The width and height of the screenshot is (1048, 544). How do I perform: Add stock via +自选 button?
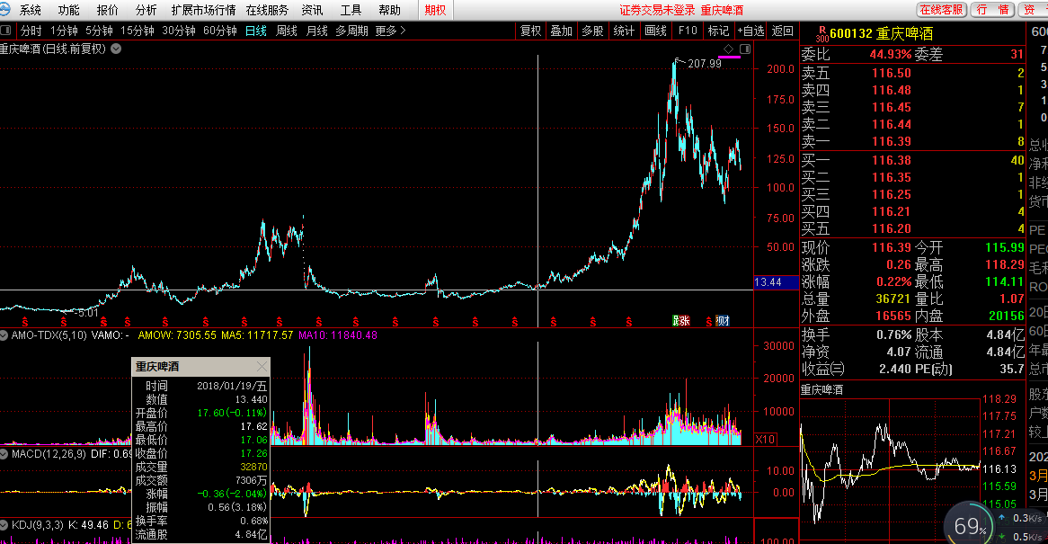click(x=750, y=31)
